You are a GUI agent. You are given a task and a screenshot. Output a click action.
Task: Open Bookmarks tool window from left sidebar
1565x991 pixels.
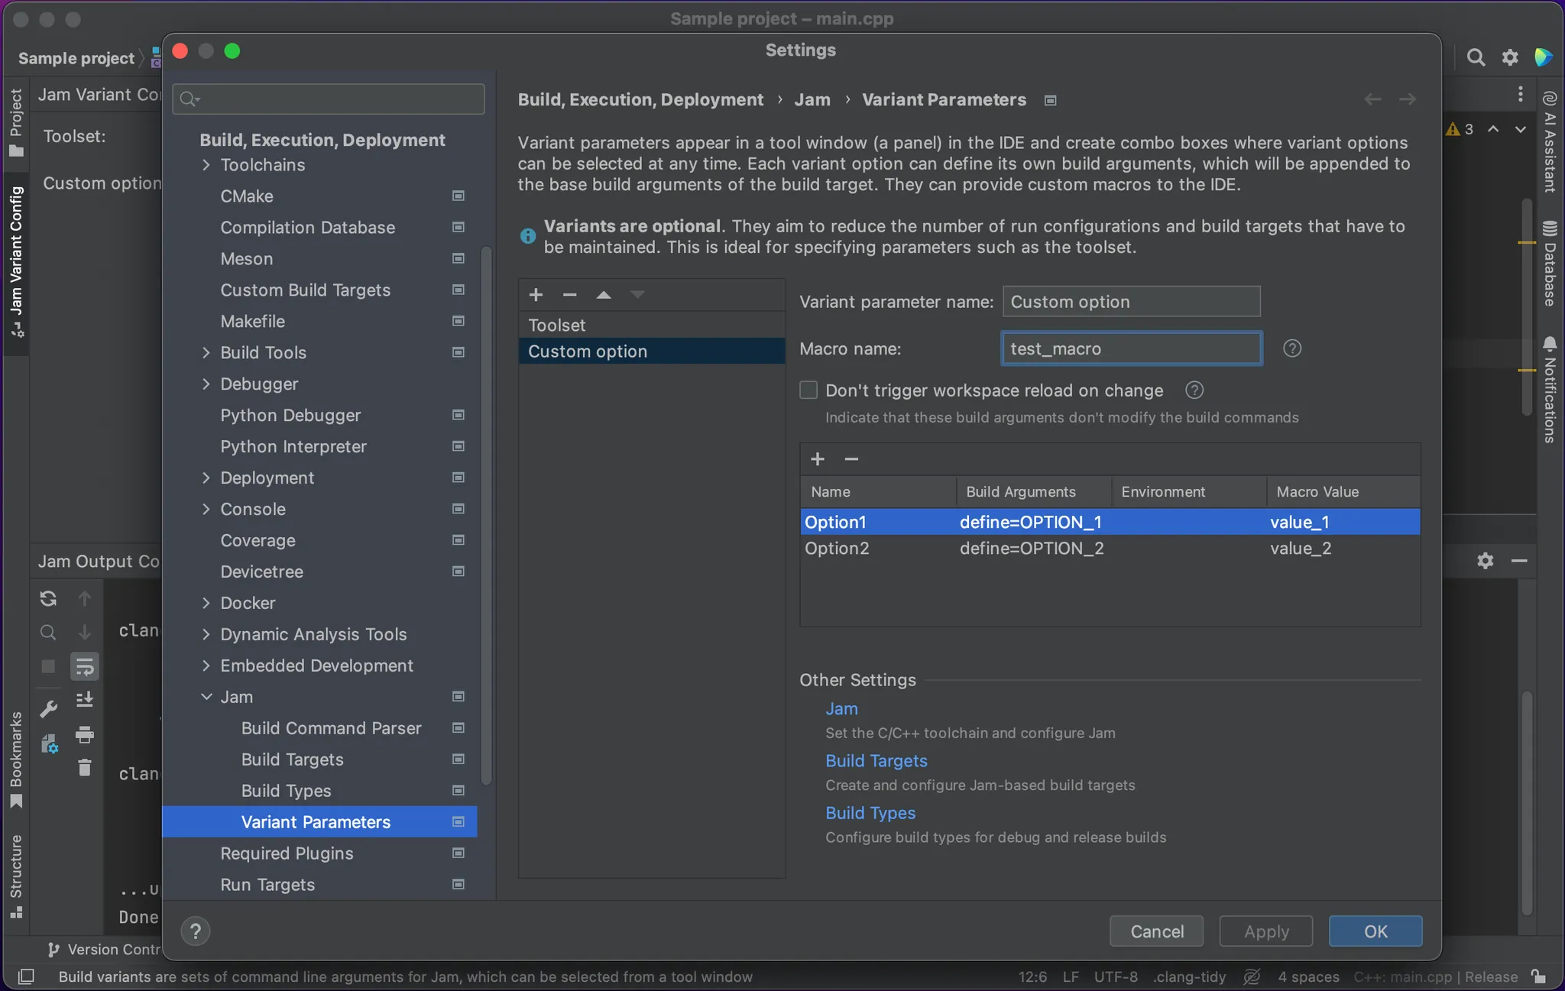coord(16,759)
